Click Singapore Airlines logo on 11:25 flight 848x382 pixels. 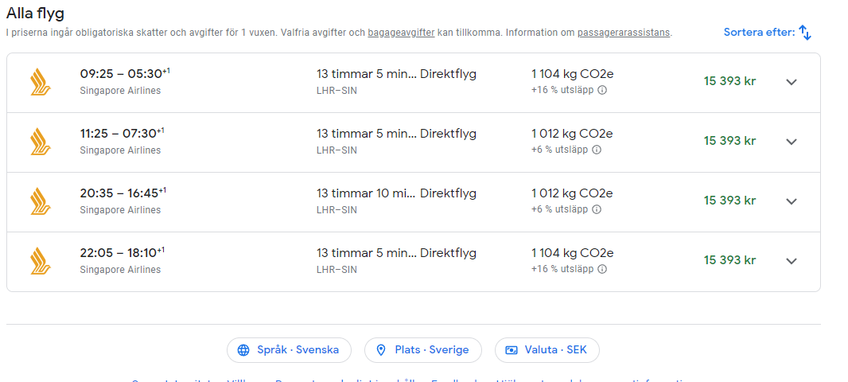[41, 142]
